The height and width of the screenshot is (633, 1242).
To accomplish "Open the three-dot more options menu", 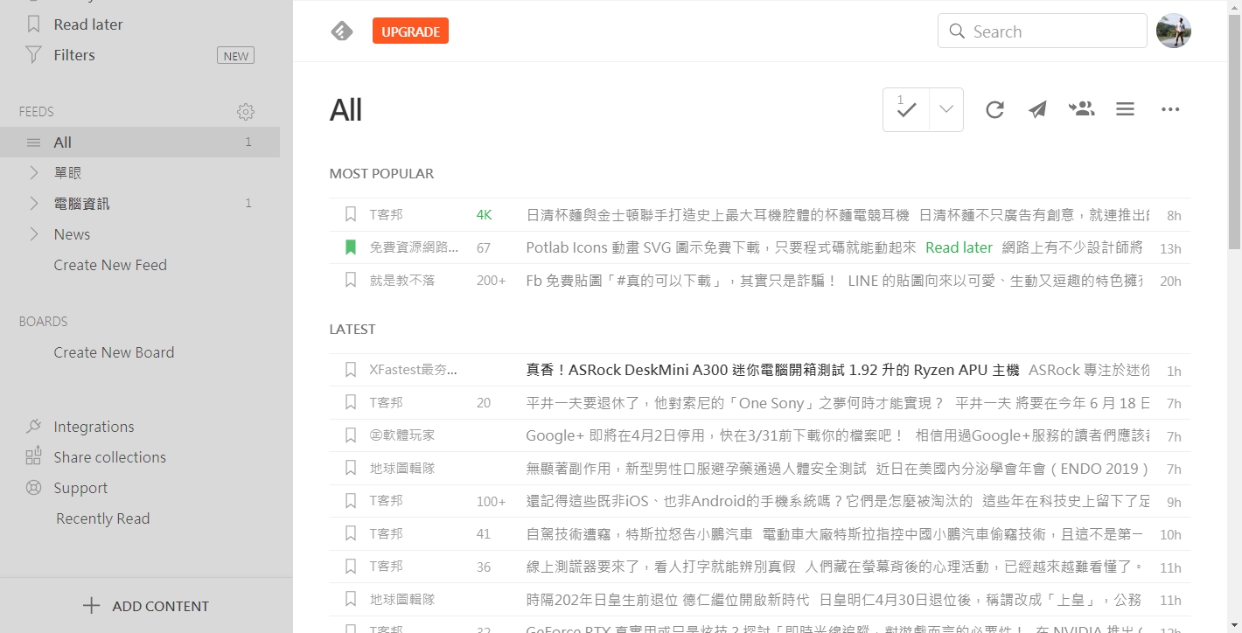I will click(1170, 109).
